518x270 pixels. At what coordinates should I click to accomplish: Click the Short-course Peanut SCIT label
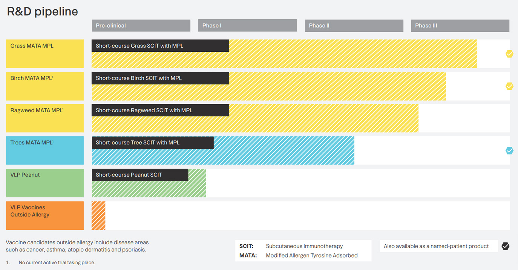[x=140, y=175]
